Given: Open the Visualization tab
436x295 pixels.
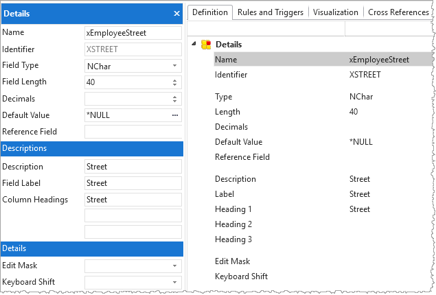Looking at the screenshot, I should tap(336, 12).
